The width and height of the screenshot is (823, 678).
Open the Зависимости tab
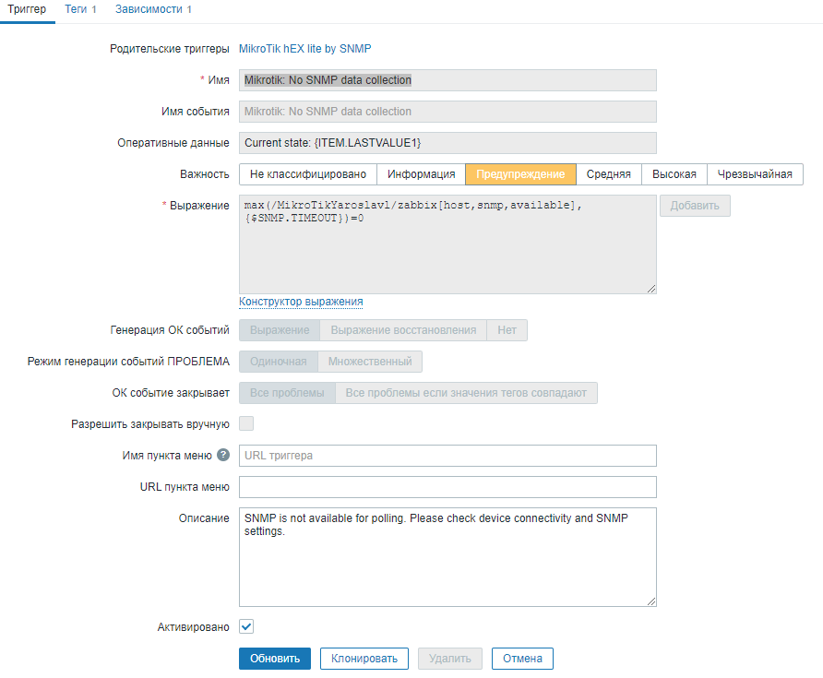153,9
